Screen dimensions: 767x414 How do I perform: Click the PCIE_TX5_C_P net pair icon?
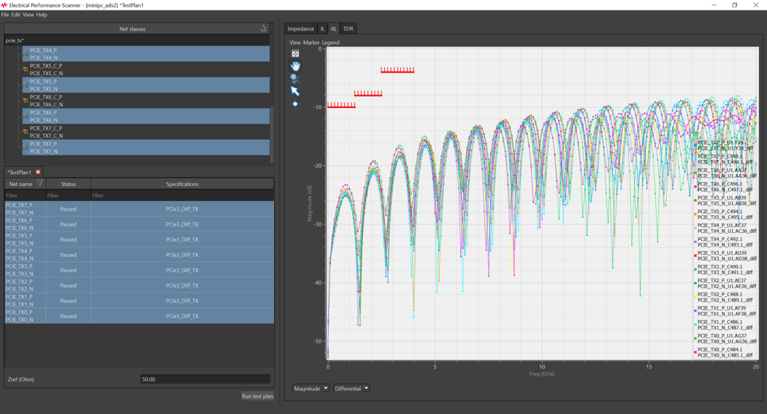pos(26,70)
